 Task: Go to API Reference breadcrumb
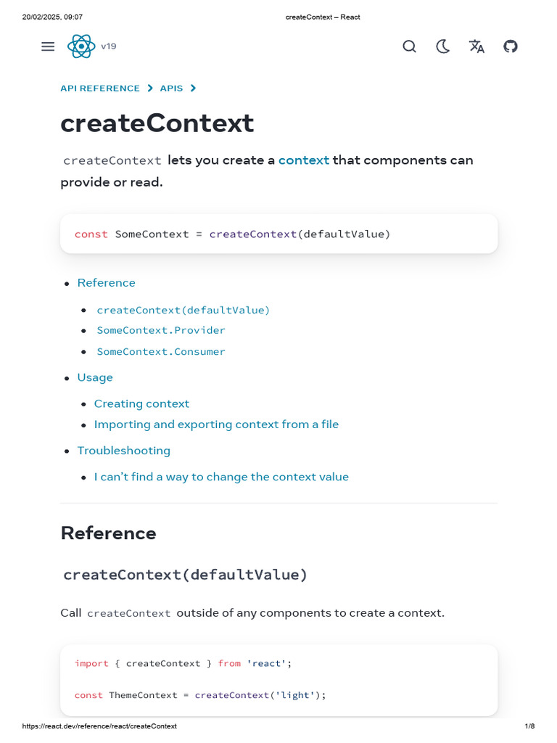point(100,89)
